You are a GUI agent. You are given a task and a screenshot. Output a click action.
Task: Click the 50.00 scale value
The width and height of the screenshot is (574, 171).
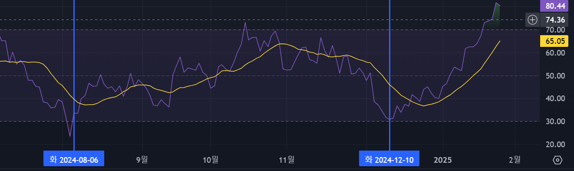[x=555, y=76]
